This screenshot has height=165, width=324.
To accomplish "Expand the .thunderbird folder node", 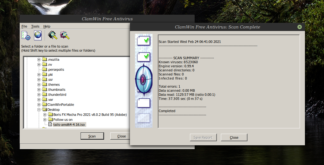I will click(x=39, y=95).
